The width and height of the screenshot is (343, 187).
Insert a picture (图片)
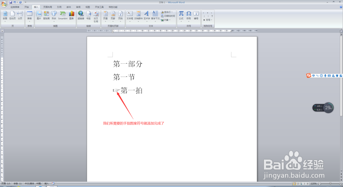tap(39, 15)
